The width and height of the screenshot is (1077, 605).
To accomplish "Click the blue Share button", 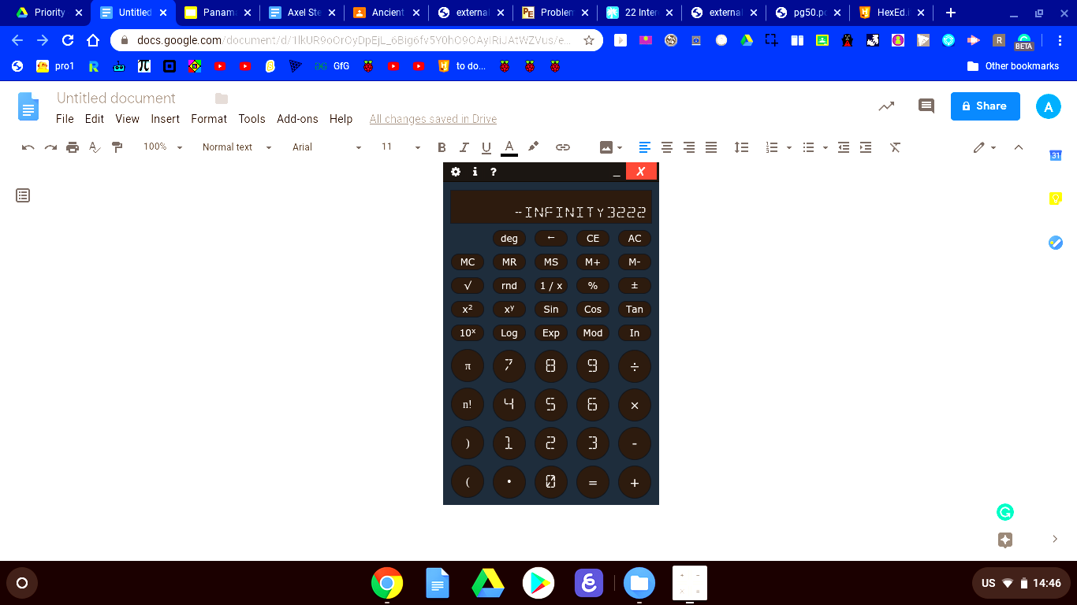I will click(x=986, y=106).
